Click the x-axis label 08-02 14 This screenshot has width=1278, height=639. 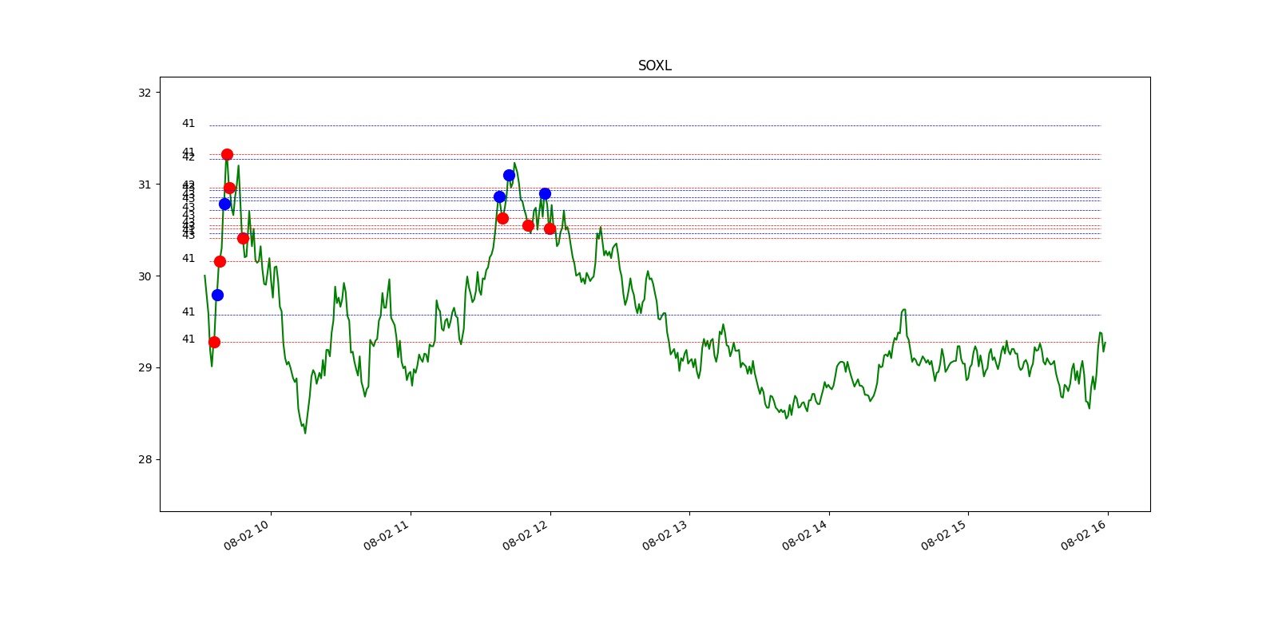805,535
